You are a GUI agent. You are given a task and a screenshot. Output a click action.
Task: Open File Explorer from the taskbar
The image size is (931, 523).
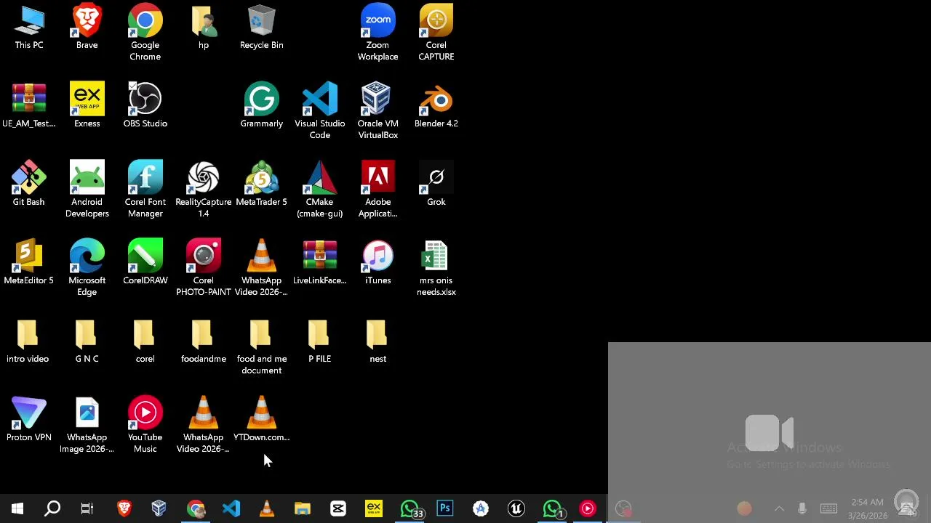[303, 508]
